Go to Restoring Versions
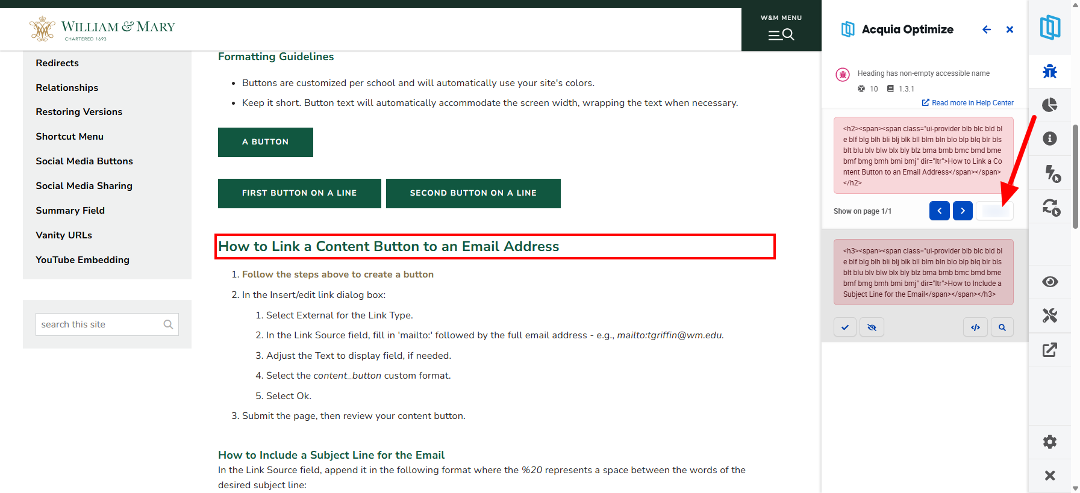The image size is (1080, 493). pyautogui.click(x=79, y=112)
